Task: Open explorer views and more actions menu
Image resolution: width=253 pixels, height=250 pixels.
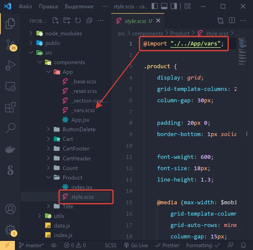Action: coord(101,20)
